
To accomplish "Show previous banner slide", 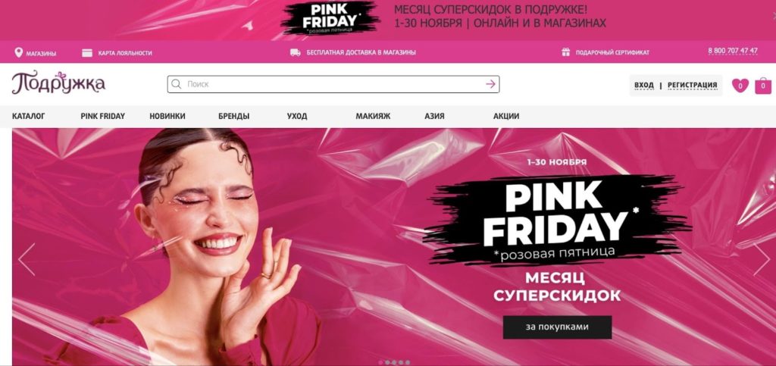I will click(x=27, y=259).
